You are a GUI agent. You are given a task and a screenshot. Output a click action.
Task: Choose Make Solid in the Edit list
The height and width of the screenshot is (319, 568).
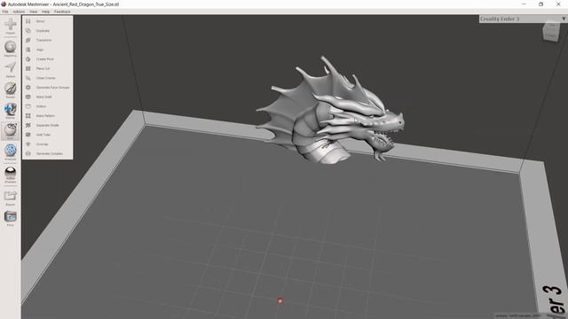point(43,97)
